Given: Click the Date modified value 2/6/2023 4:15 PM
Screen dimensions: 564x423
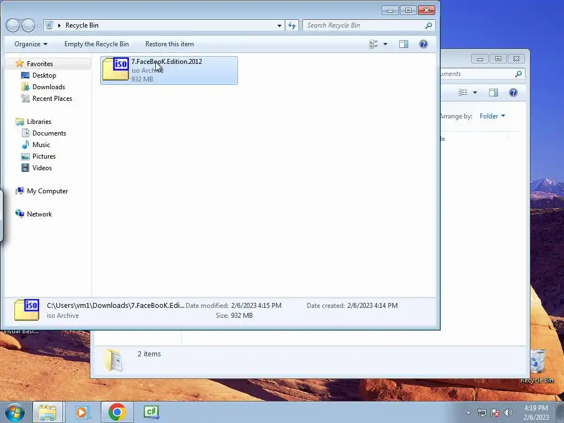Looking at the screenshot, I should tap(256, 305).
